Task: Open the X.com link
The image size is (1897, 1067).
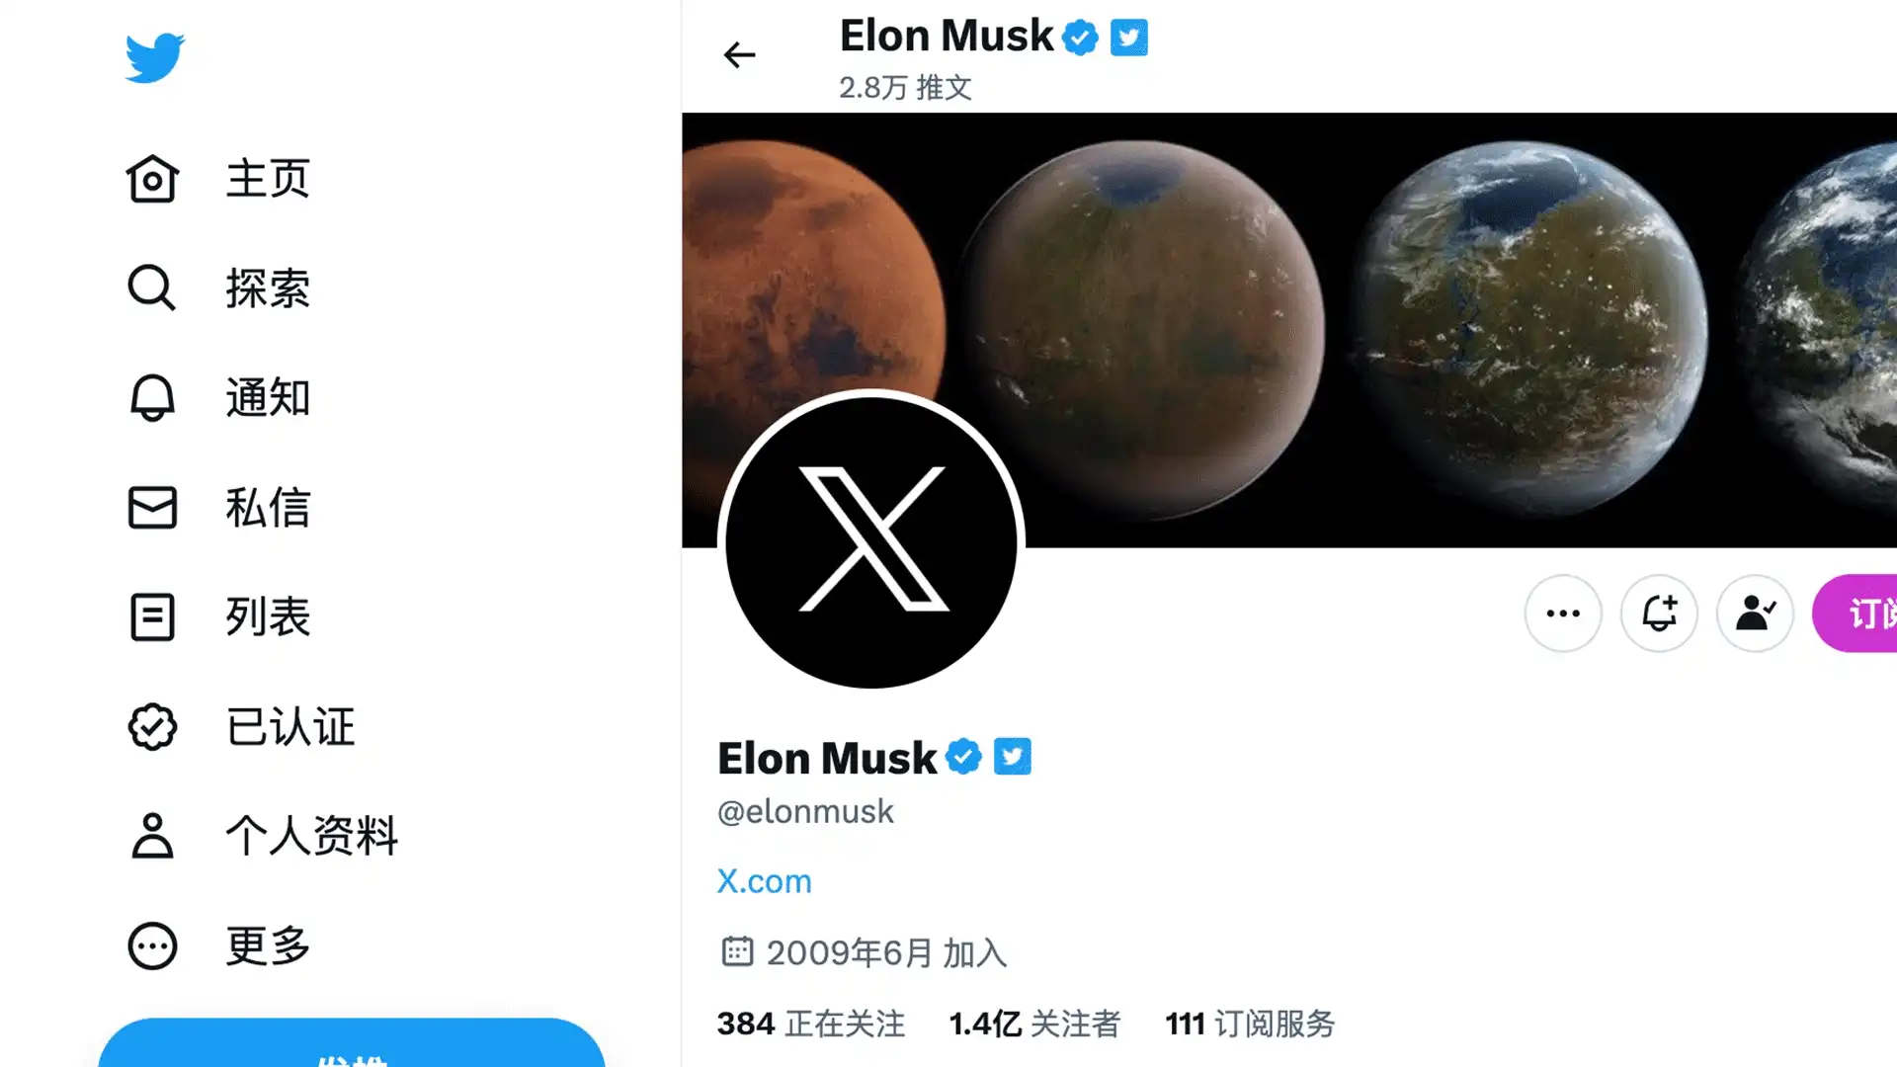Action: tap(764, 880)
